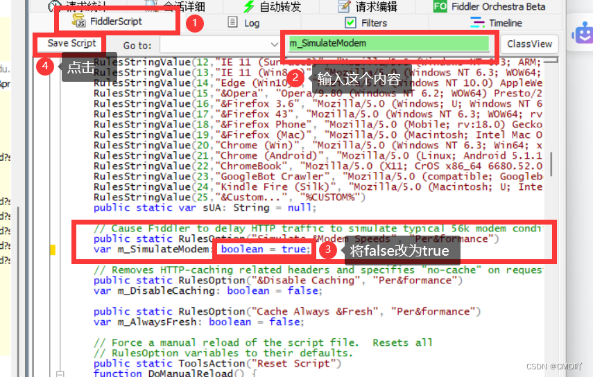Click the green lightning icon of 自动转发

[x=248, y=6]
